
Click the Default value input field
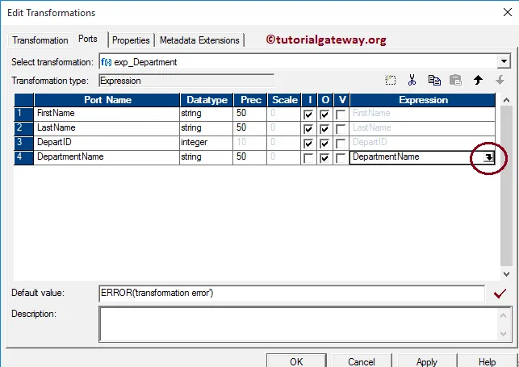pyautogui.click(x=291, y=293)
